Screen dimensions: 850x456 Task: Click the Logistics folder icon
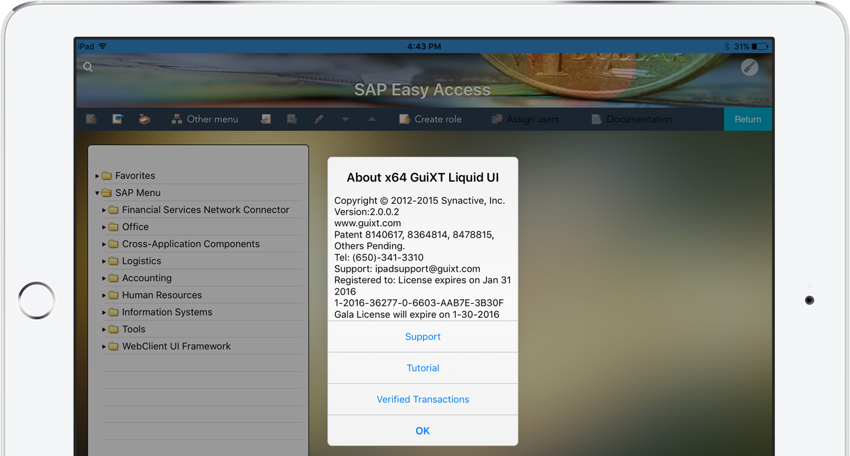click(x=113, y=261)
